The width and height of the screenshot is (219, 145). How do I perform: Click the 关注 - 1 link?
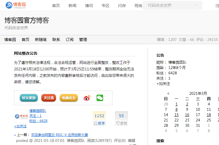tap(35, 116)
